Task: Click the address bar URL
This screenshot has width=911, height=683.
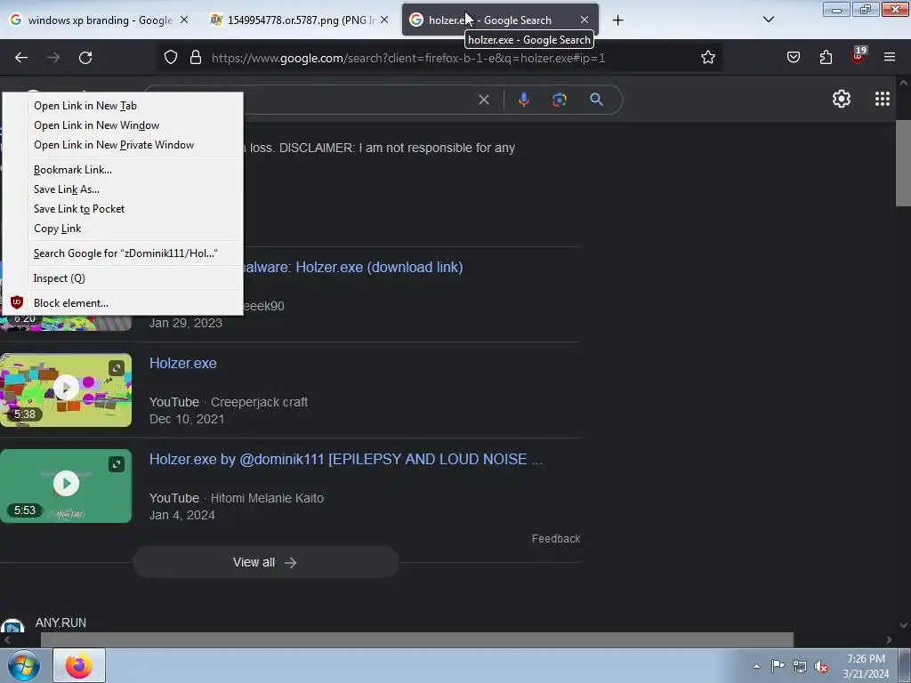Action: 408,58
